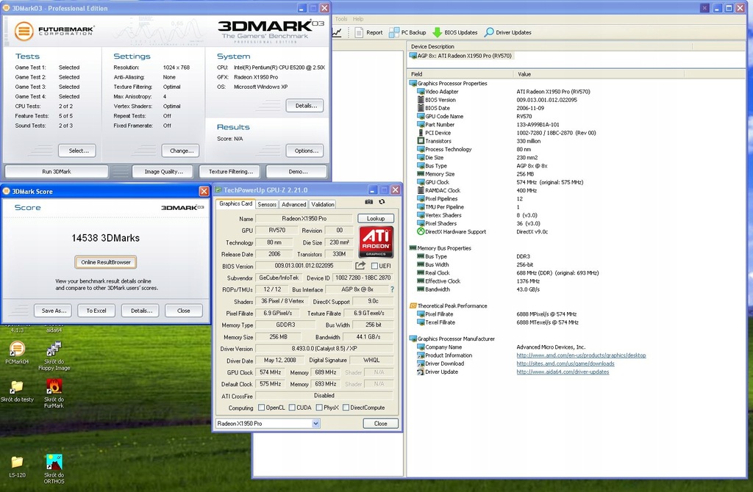
Task: Open the Advanced tab in GPU-Z
Action: tap(293, 204)
